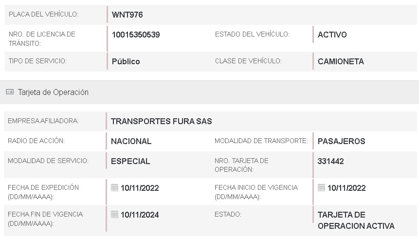419x239 pixels.
Task: Click calendar icon for Fecha Fin de Vigencia
Action: click(x=115, y=215)
